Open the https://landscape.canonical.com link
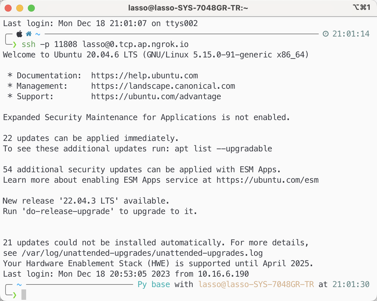Image resolution: width=377 pixels, height=301 pixels. (163, 86)
